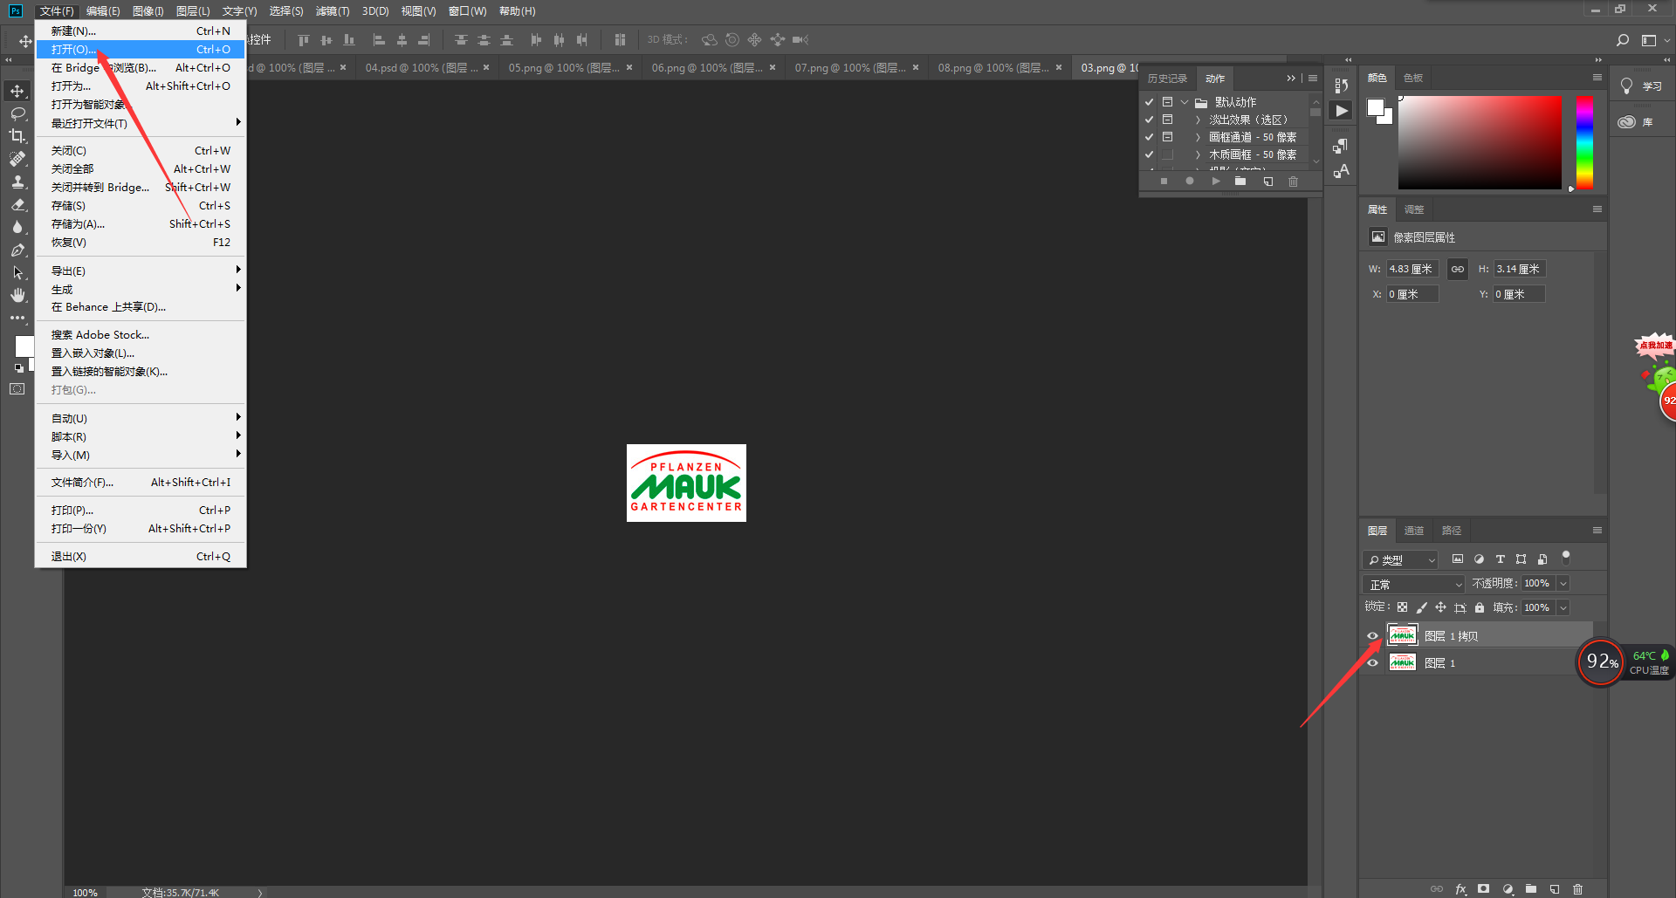
Task: Toggle the 淡出效果（选区）action checkmark
Action: coord(1150,120)
